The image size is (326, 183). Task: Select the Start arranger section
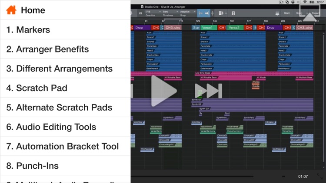point(196,28)
